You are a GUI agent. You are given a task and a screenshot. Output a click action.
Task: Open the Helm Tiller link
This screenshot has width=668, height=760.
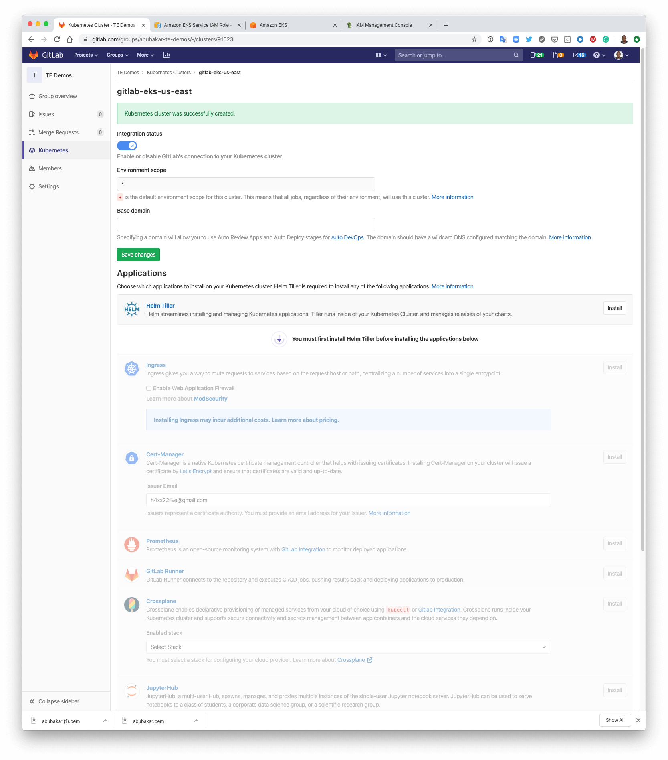click(x=160, y=306)
